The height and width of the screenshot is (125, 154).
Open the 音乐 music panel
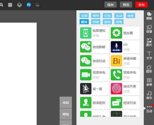point(149,95)
